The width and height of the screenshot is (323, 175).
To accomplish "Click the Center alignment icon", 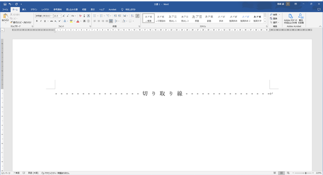I will pos(98,21).
